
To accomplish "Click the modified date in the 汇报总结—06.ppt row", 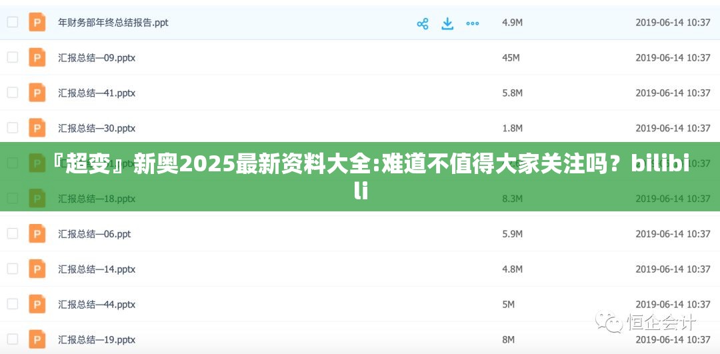I will click(673, 234).
